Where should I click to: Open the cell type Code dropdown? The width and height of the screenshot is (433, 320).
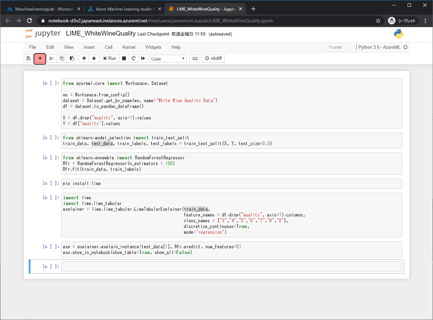coord(168,59)
